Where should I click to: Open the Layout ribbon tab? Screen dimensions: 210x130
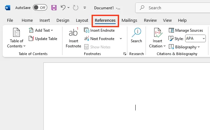82,20
